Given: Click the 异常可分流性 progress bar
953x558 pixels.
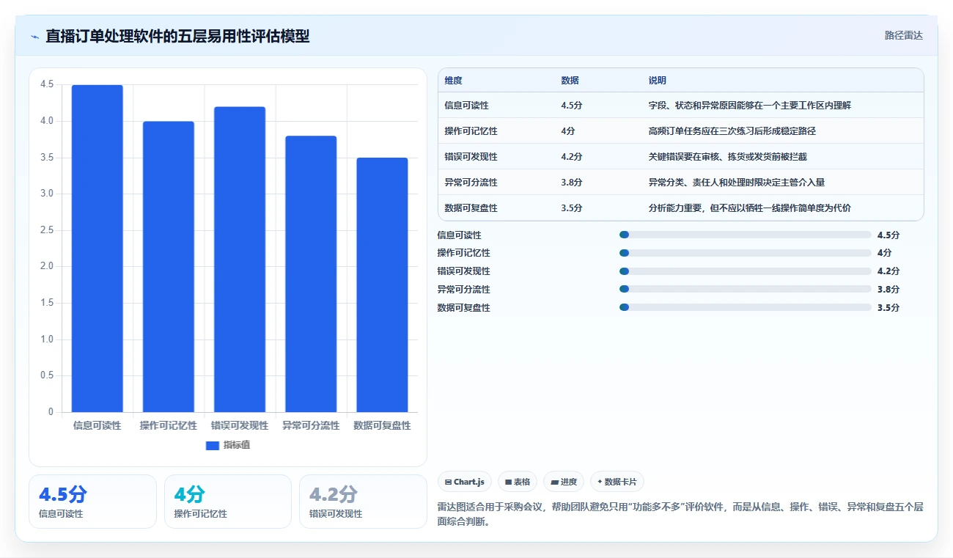Looking at the screenshot, I should [x=745, y=289].
